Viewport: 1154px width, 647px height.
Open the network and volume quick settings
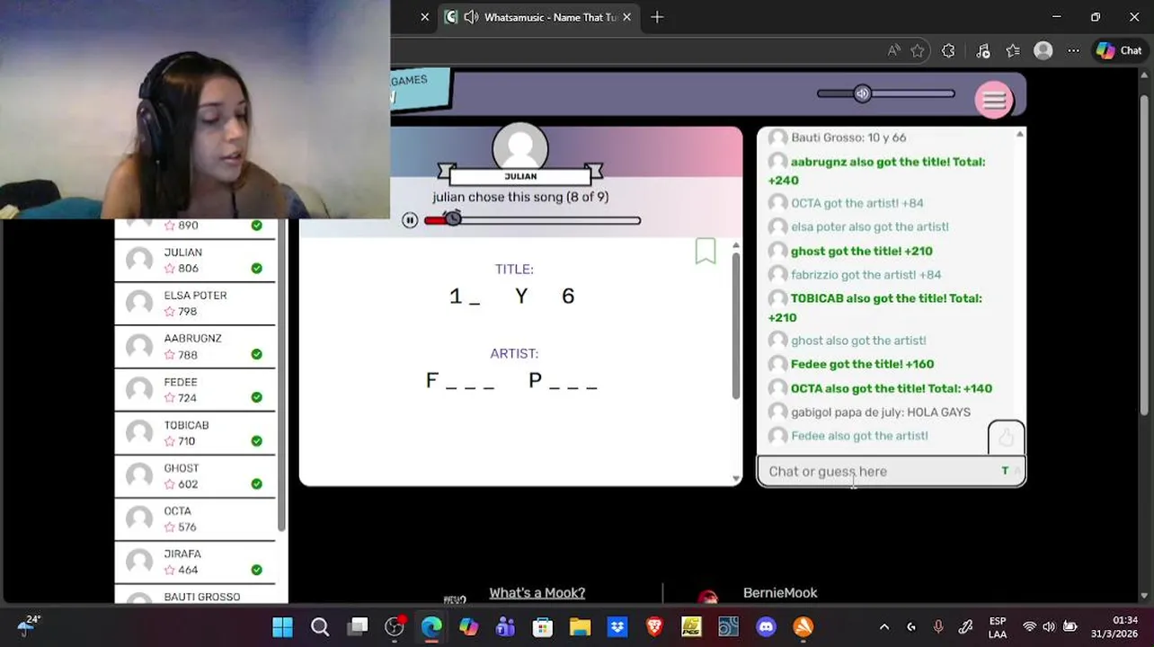[x=1050, y=627]
